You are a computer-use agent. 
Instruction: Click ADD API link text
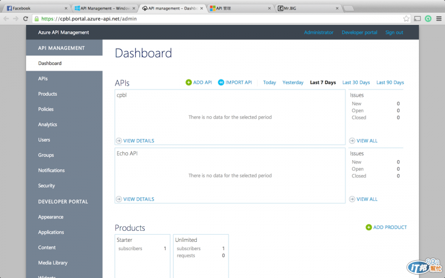tap(202, 82)
